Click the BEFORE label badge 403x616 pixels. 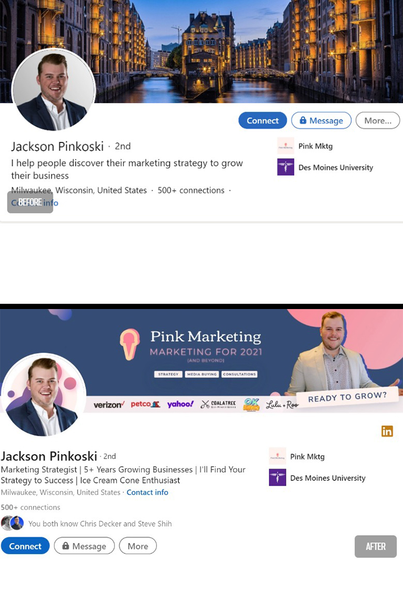click(x=30, y=202)
